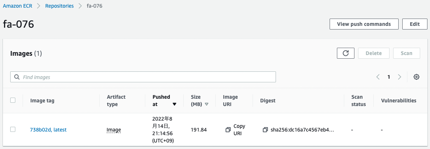Sort by Pushed at column descending arrow
This screenshot has width=430, height=149.
[174, 104]
